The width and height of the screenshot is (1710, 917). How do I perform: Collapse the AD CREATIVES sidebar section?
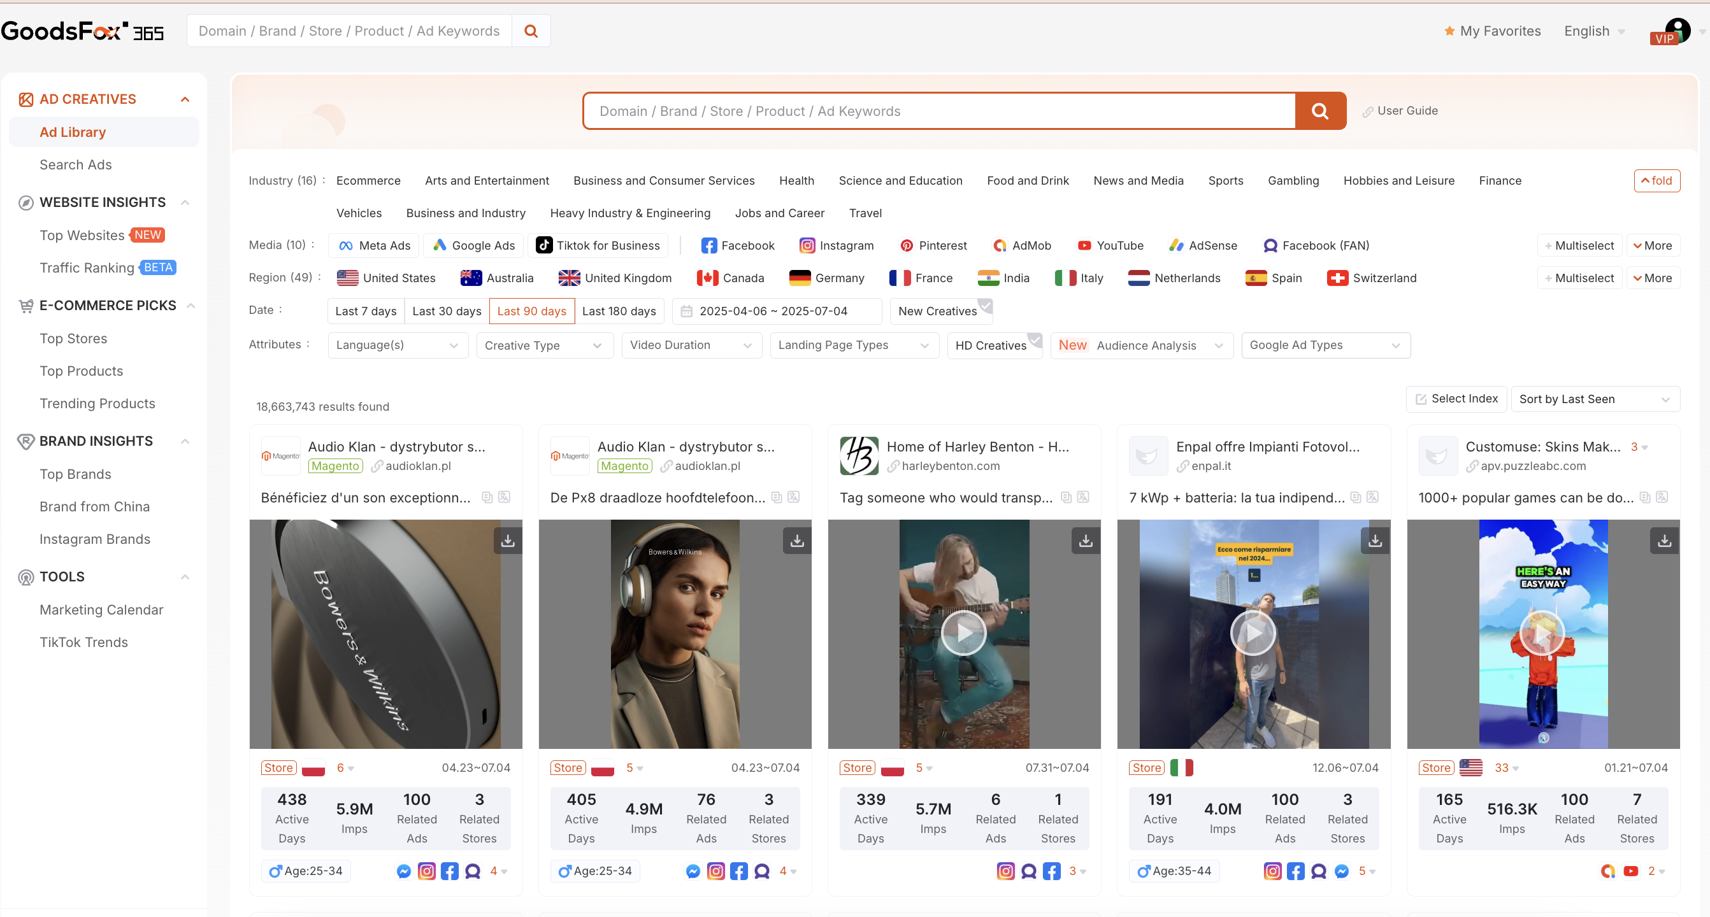coord(185,99)
